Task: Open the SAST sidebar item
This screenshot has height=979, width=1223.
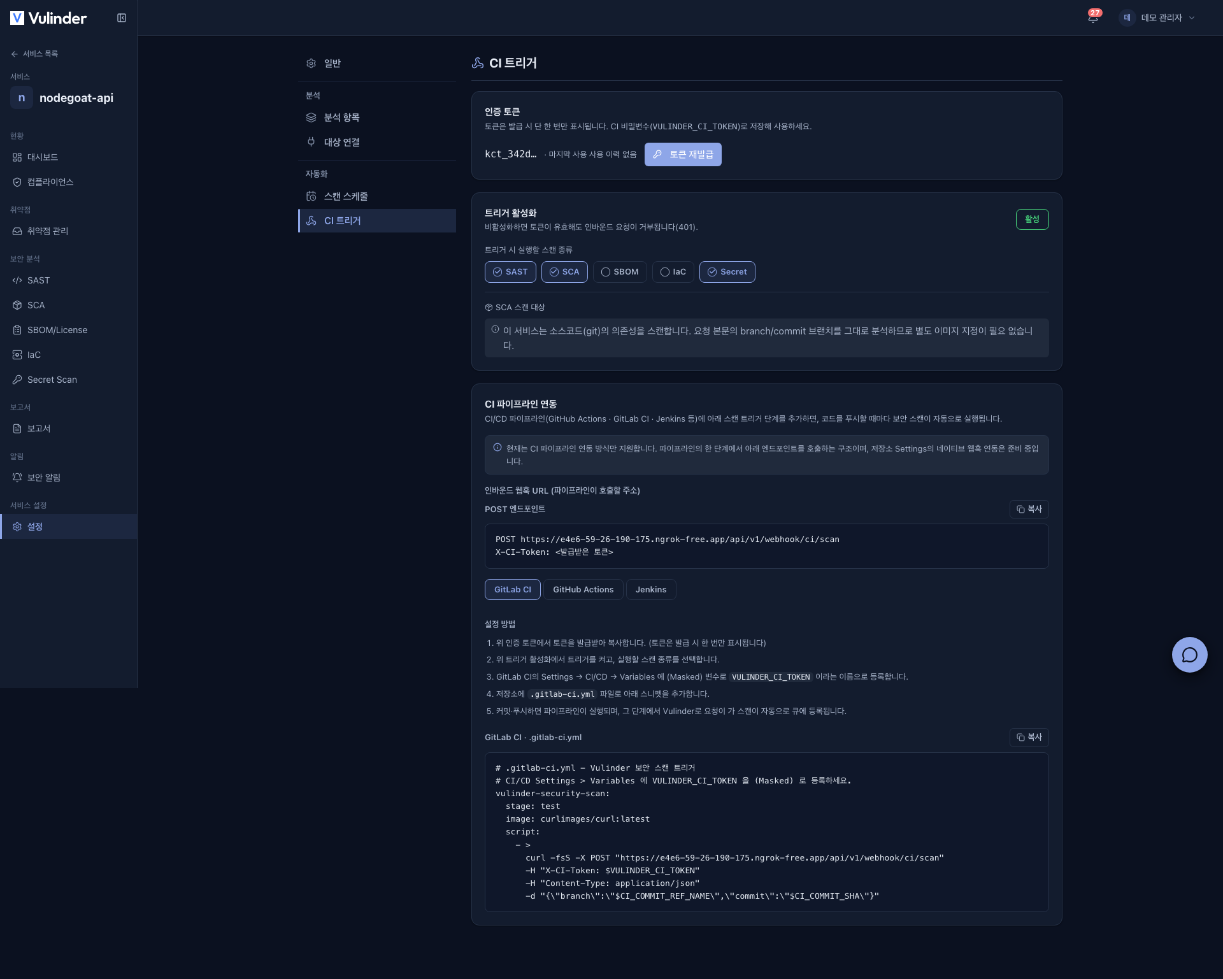Action: (69, 280)
